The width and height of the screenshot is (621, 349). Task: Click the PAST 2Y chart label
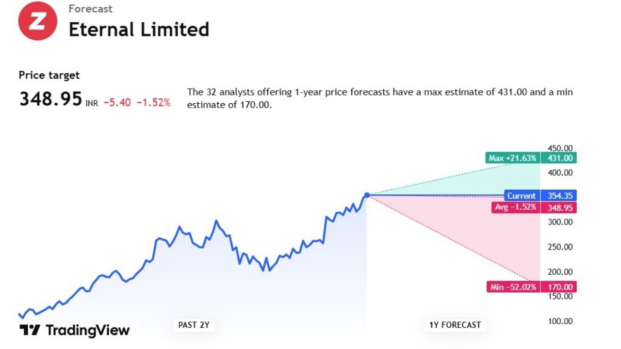[194, 325]
